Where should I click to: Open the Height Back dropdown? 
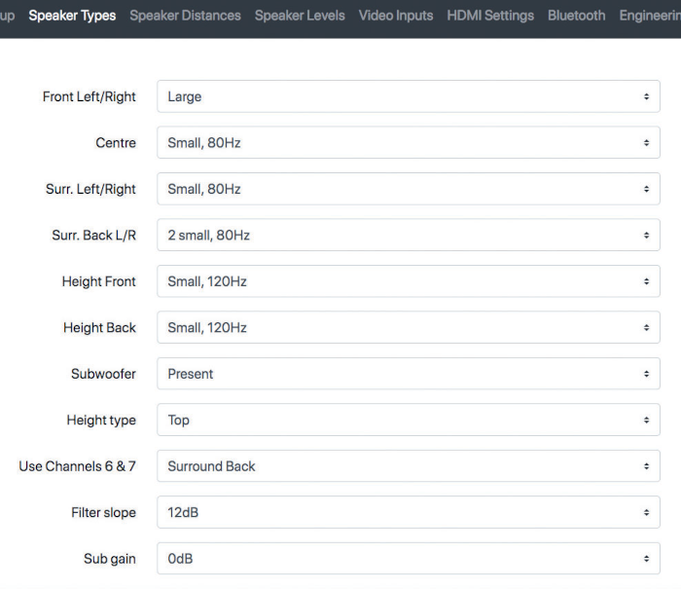click(x=409, y=327)
